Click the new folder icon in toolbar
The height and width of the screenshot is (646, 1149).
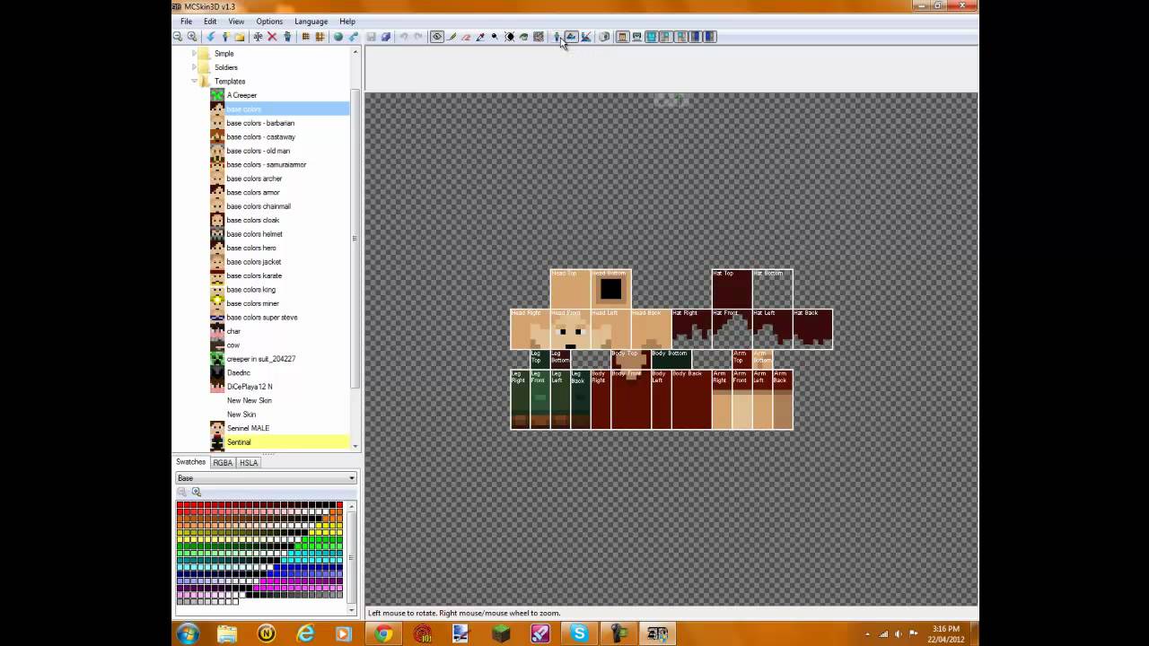240,37
